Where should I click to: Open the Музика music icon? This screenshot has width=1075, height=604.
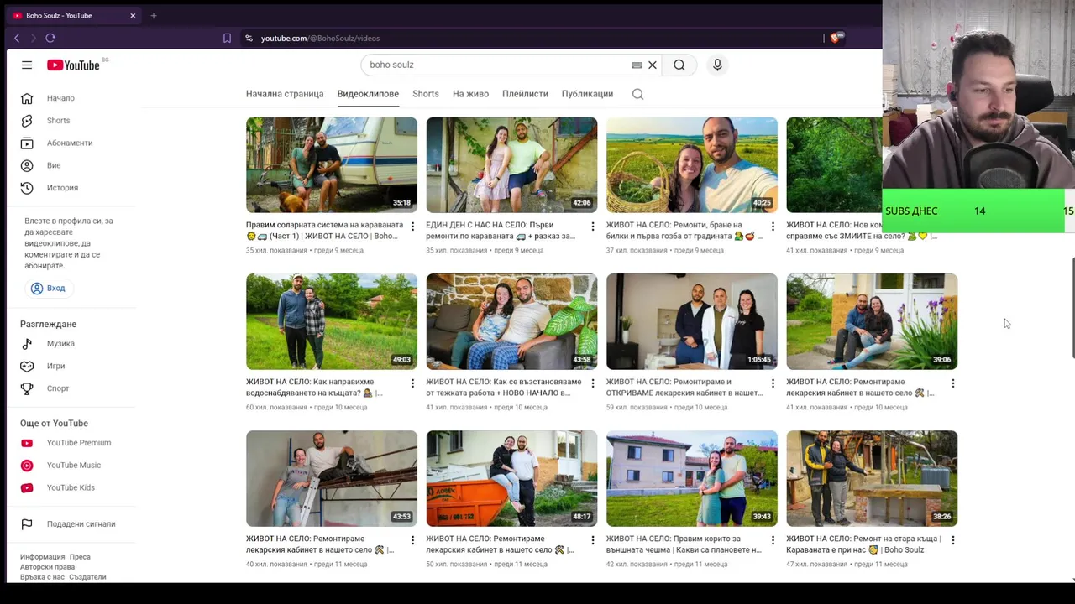(27, 344)
